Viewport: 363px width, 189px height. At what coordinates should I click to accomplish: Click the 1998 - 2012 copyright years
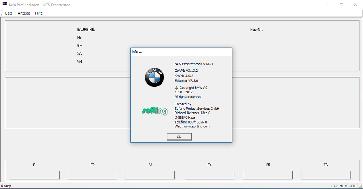click(x=184, y=92)
